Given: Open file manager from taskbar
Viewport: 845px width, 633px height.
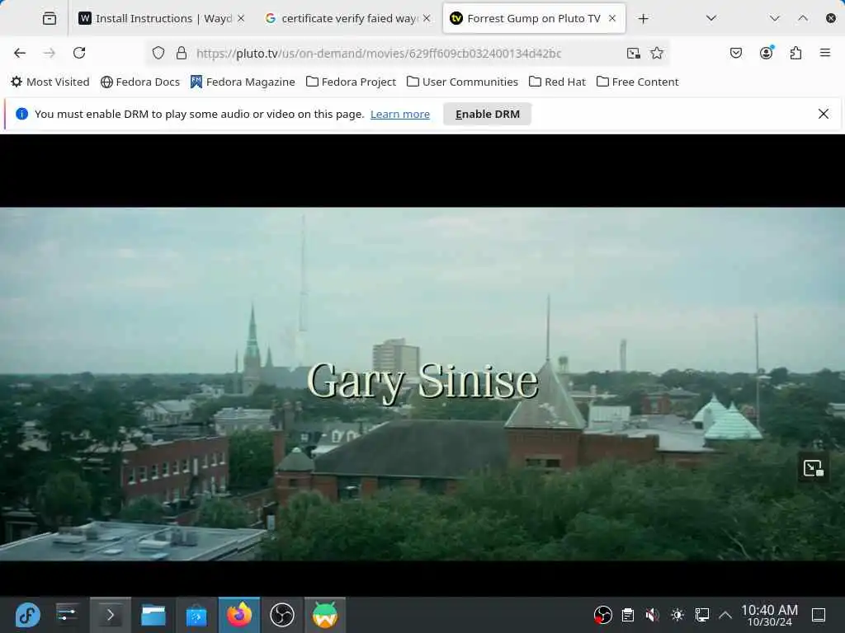Looking at the screenshot, I should 153,615.
